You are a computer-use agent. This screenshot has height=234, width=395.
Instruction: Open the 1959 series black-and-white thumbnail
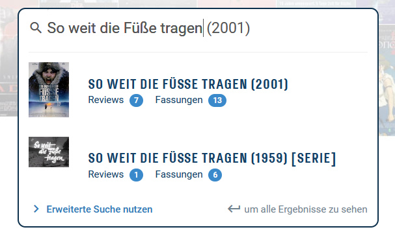click(x=49, y=152)
